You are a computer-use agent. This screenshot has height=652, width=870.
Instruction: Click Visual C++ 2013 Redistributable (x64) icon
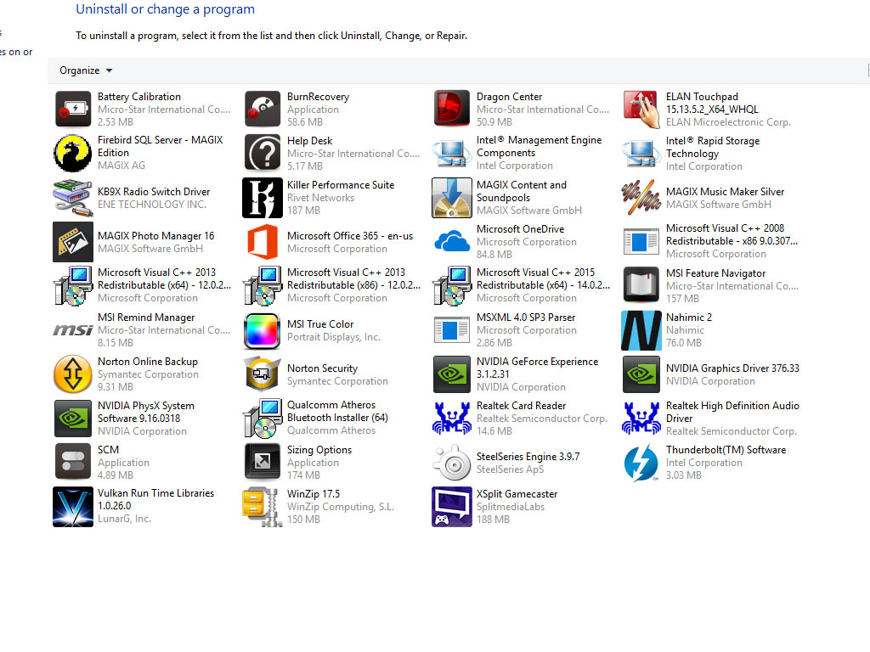(x=73, y=285)
